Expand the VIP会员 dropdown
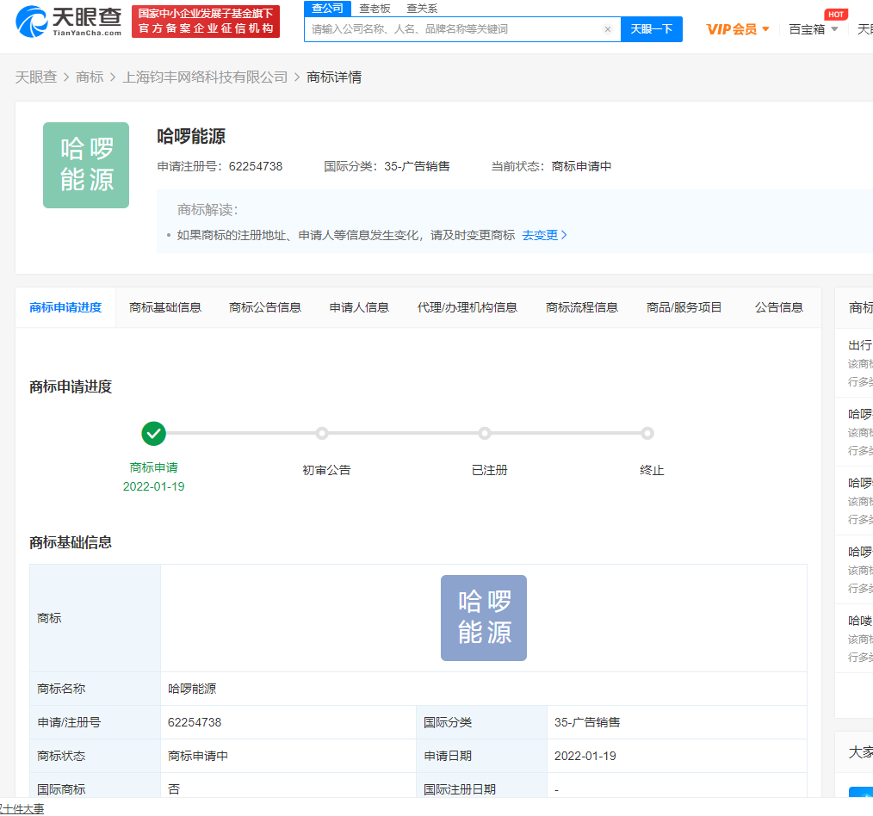The height and width of the screenshot is (816, 873). pyautogui.click(x=737, y=29)
